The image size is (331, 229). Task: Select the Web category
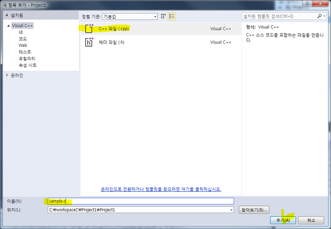coord(23,45)
